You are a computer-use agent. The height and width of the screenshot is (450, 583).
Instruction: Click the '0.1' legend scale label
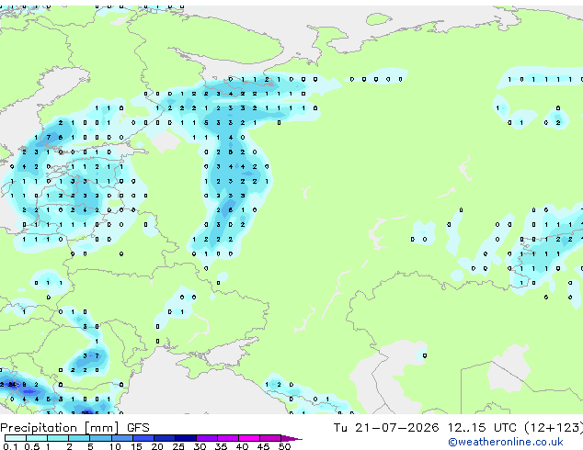tap(10, 446)
